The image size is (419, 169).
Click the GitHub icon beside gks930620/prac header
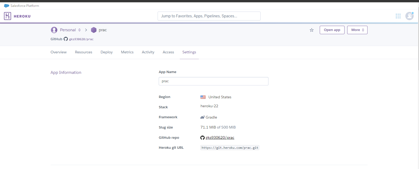(x=66, y=39)
